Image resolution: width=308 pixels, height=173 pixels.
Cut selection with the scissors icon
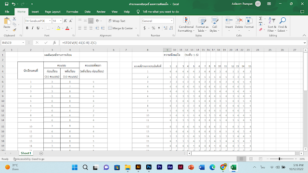point(14,19)
